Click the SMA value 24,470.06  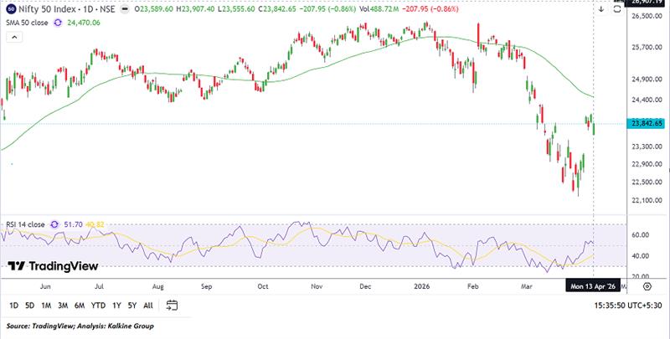click(84, 23)
